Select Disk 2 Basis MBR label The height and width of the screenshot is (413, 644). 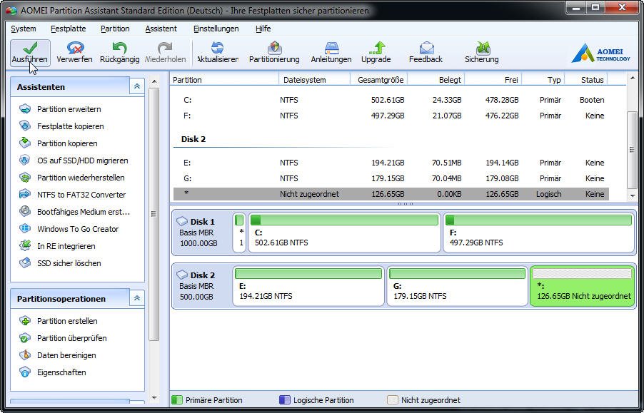pyautogui.click(x=198, y=286)
